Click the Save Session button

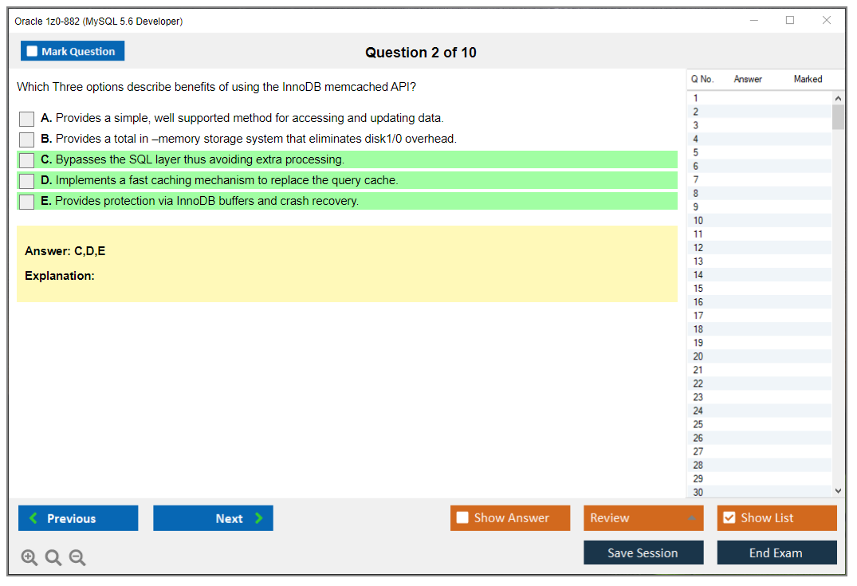point(643,552)
